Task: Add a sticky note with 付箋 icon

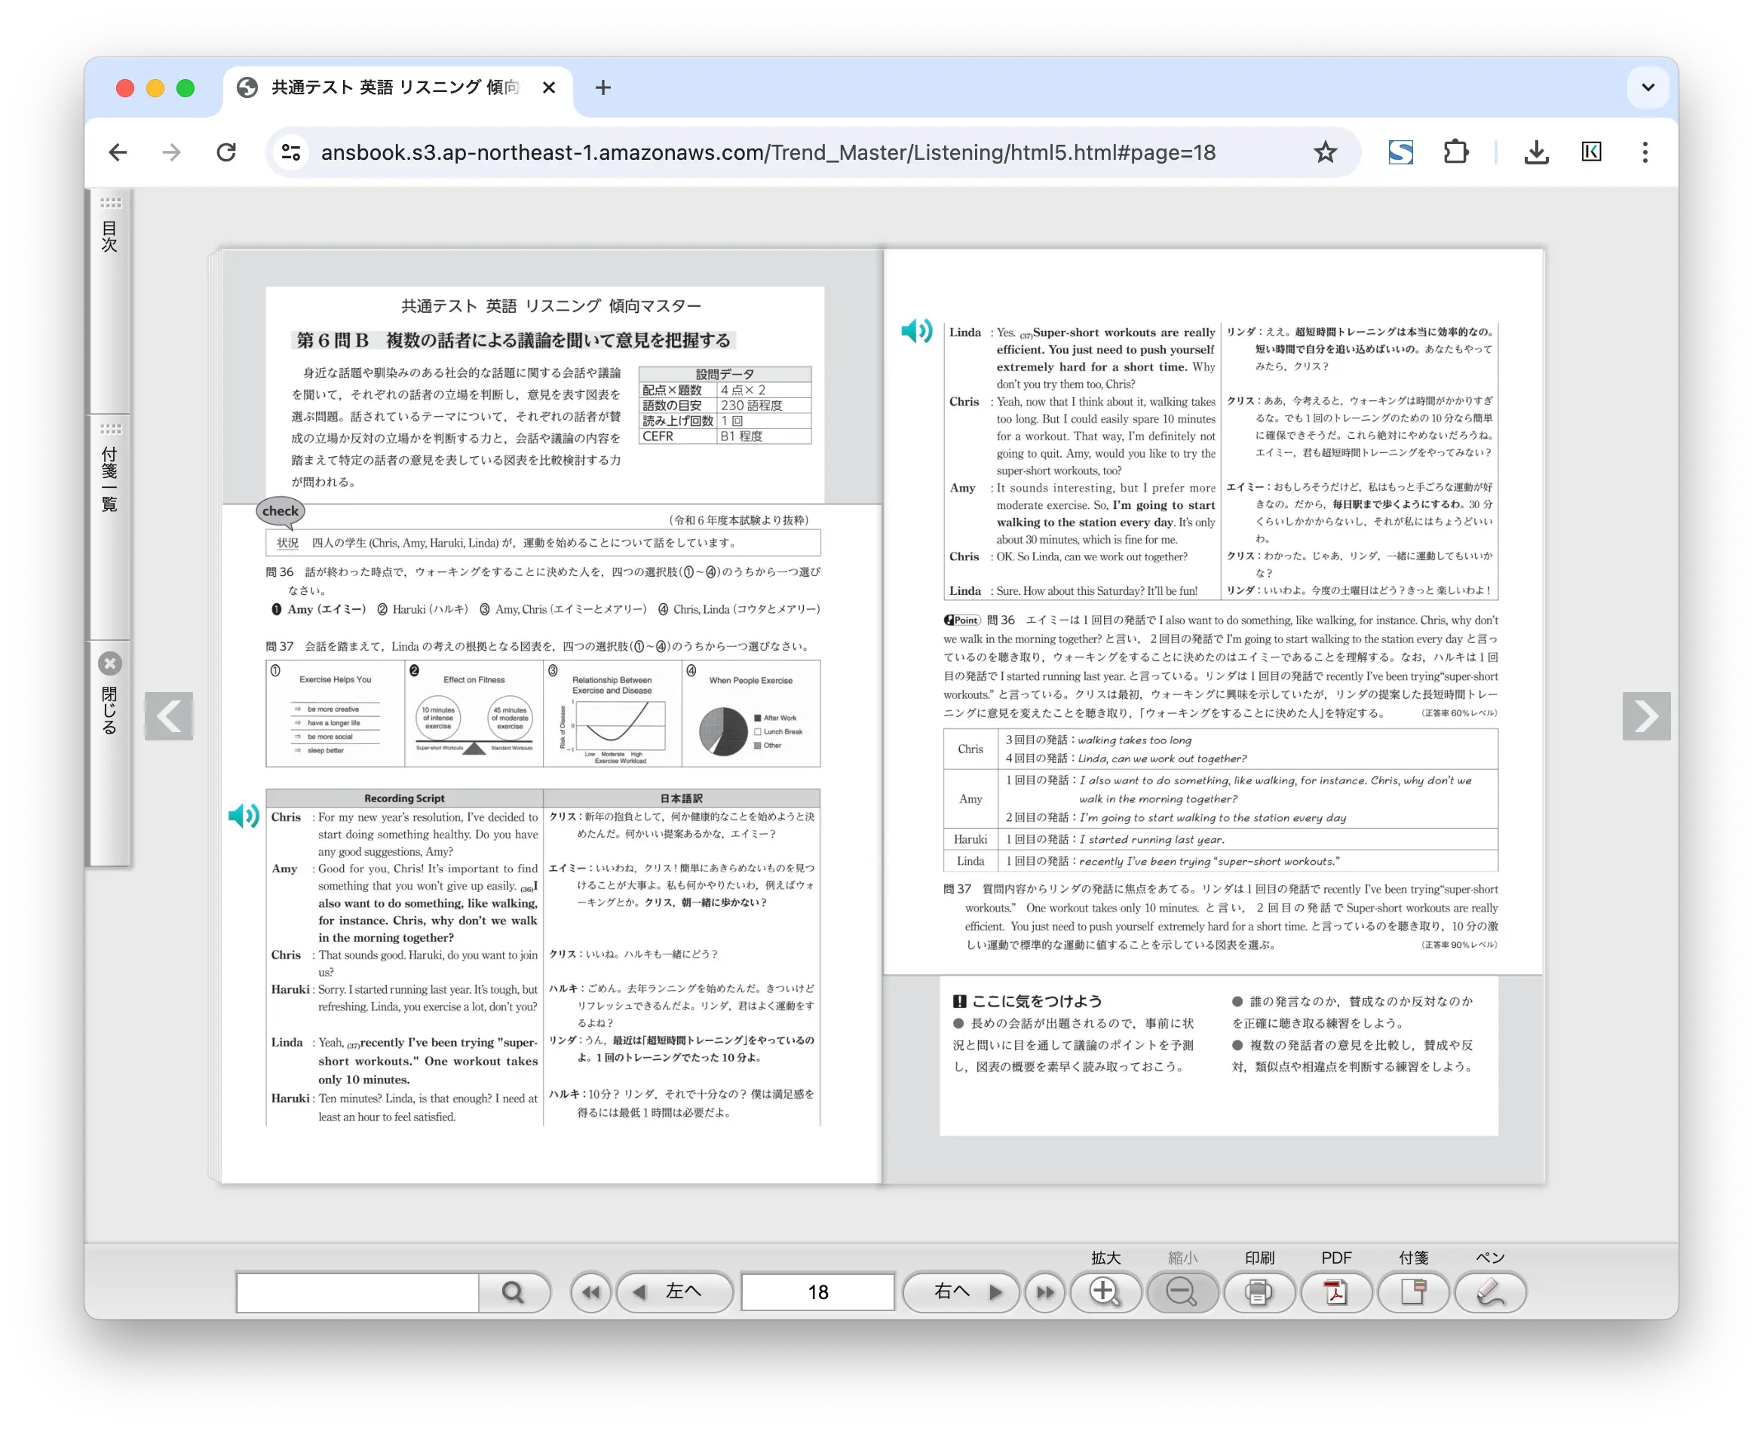Action: (1412, 1291)
